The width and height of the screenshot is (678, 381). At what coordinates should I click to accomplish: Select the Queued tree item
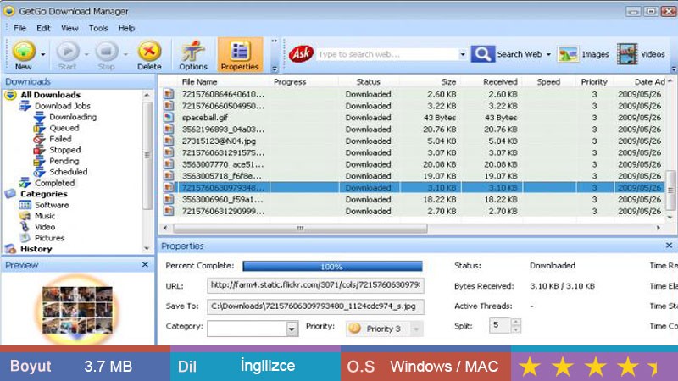pos(64,128)
